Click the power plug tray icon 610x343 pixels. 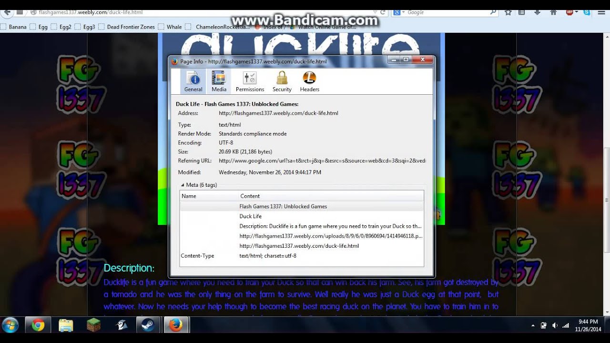[x=544, y=325]
